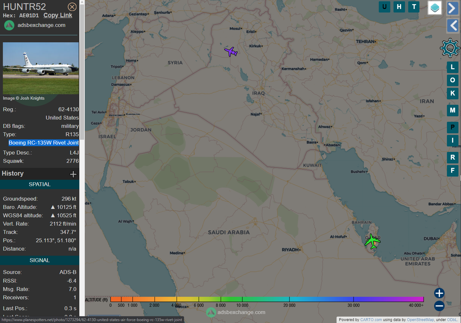Toggle the P button on right sidebar
461x323 pixels.
pyautogui.click(x=453, y=127)
